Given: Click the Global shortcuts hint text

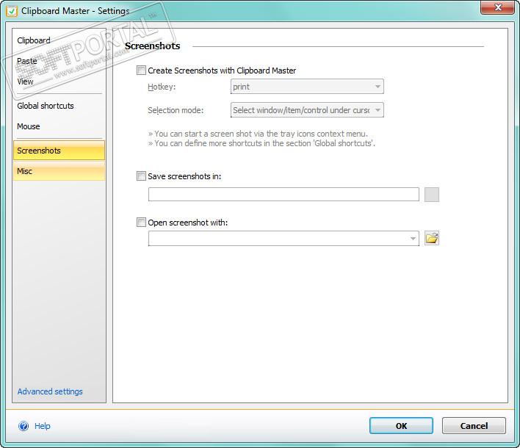Looking at the screenshot, I should (261, 143).
